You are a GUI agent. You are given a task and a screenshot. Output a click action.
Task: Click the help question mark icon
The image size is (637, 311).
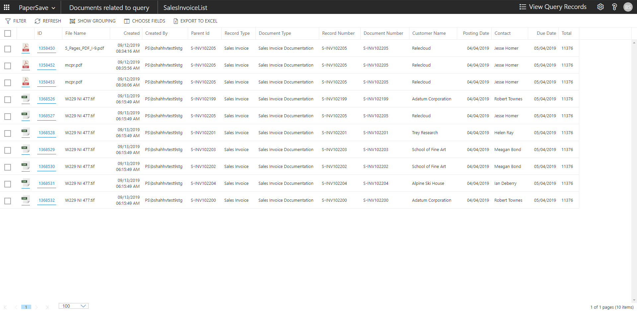(x=614, y=7)
